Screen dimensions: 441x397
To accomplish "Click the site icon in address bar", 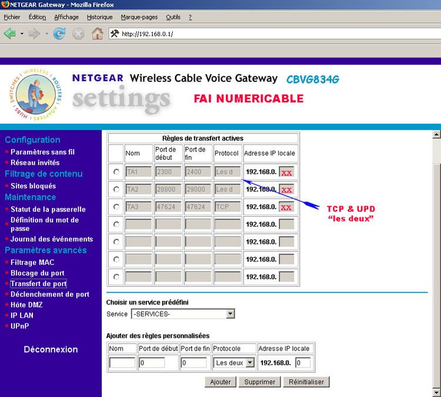I will [x=115, y=34].
